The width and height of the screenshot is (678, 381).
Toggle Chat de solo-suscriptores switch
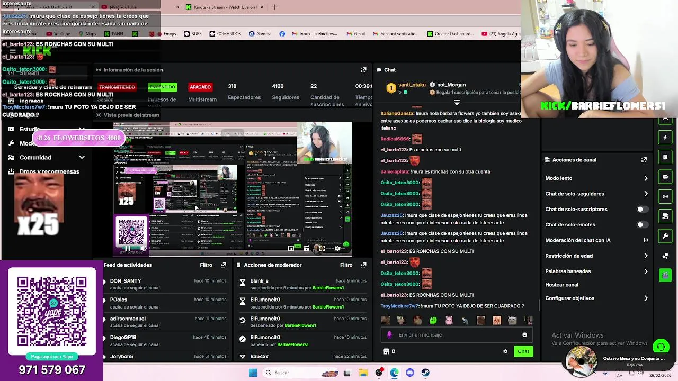[642, 209]
